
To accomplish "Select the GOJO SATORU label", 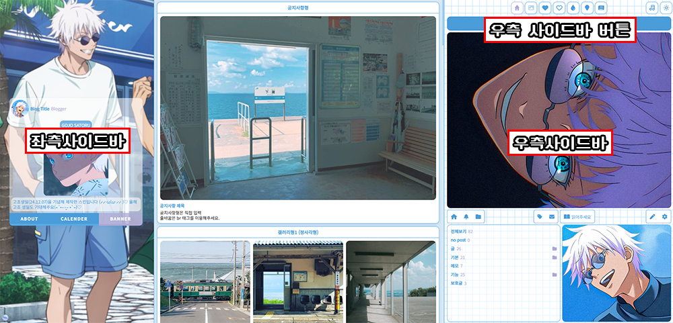I will (x=76, y=125).
